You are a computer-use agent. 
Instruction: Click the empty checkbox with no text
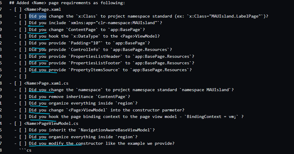point(23,77)
